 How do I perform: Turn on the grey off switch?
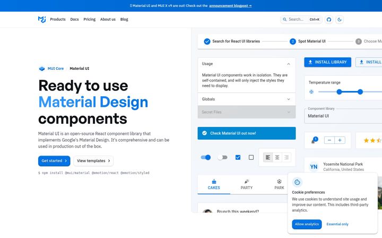tap(222, 158)
